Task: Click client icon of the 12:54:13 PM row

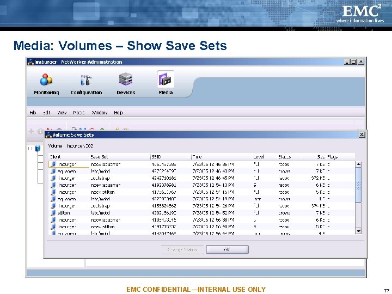Action: click(x=53, y=185)
